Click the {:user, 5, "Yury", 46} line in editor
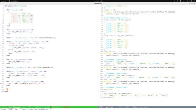This screenshot has height=110, width=196. (x=21, y=22)
